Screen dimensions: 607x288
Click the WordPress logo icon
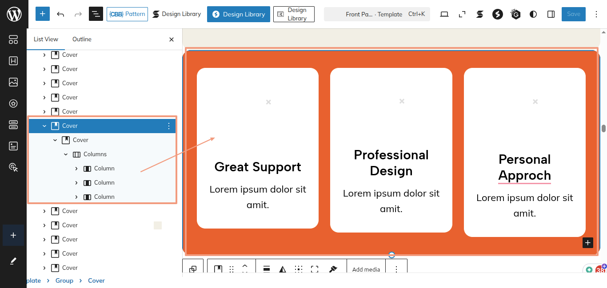[14, 14]
